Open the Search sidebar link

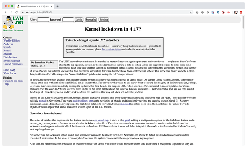click(x=7, y=47)
